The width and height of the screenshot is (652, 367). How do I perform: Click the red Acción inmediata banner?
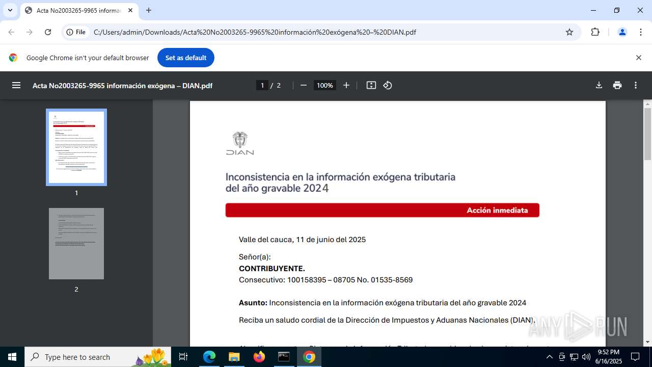(383, 210)
